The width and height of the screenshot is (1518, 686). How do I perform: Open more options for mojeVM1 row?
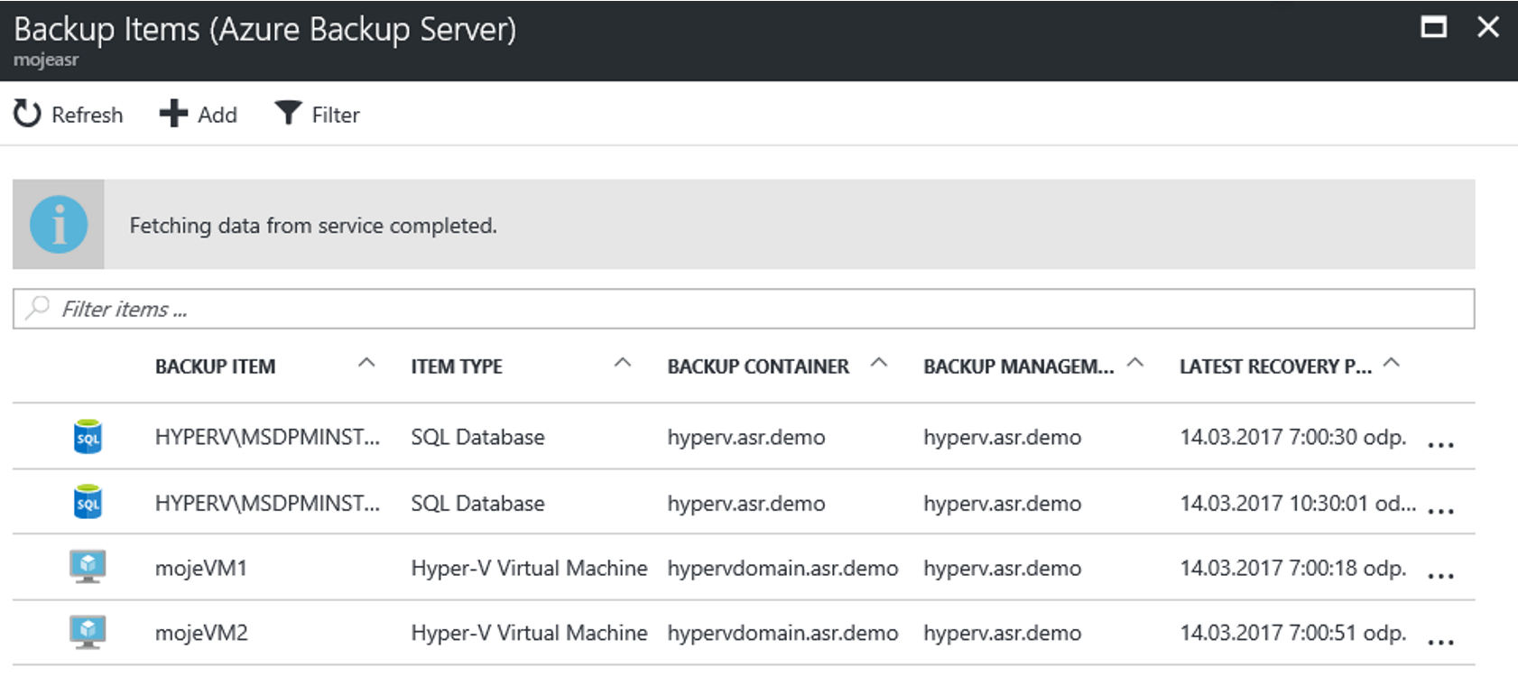[1441, 576]
